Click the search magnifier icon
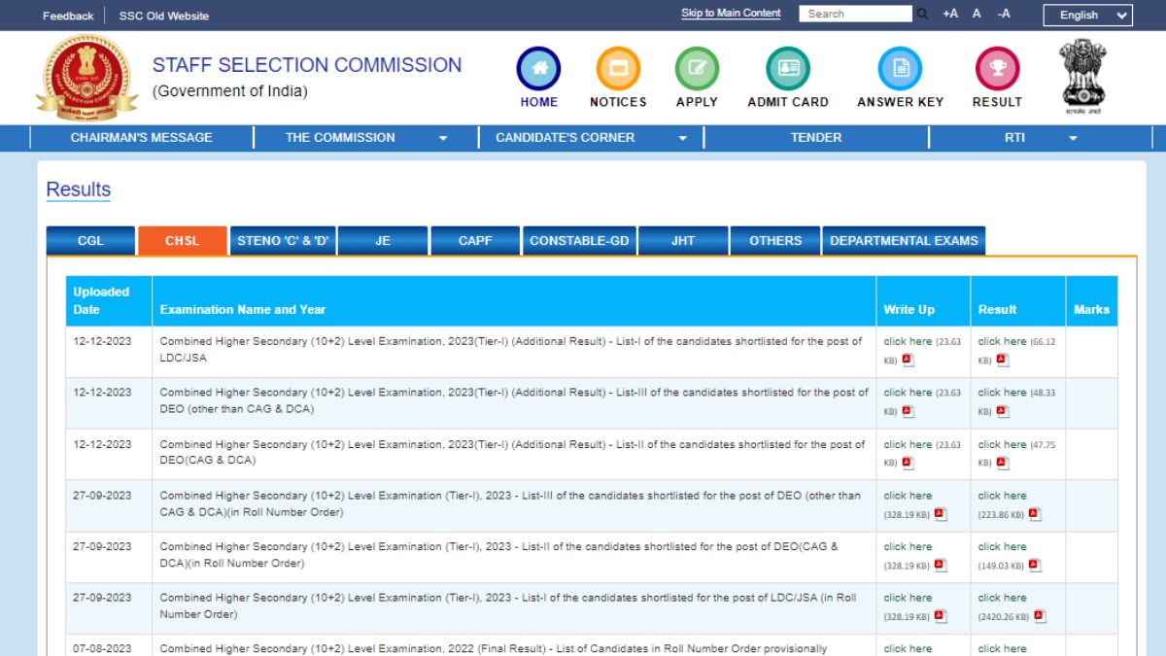The width and height of the screenshot is (1166, 656). [921, 13]
